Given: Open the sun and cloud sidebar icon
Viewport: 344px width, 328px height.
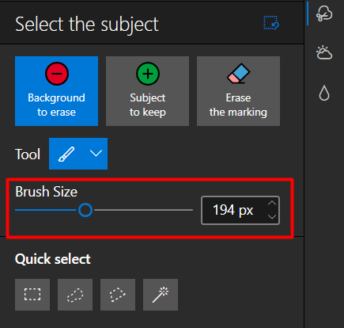Looking at the screenshot, I should pyautogui.click(x=324, y=52).
